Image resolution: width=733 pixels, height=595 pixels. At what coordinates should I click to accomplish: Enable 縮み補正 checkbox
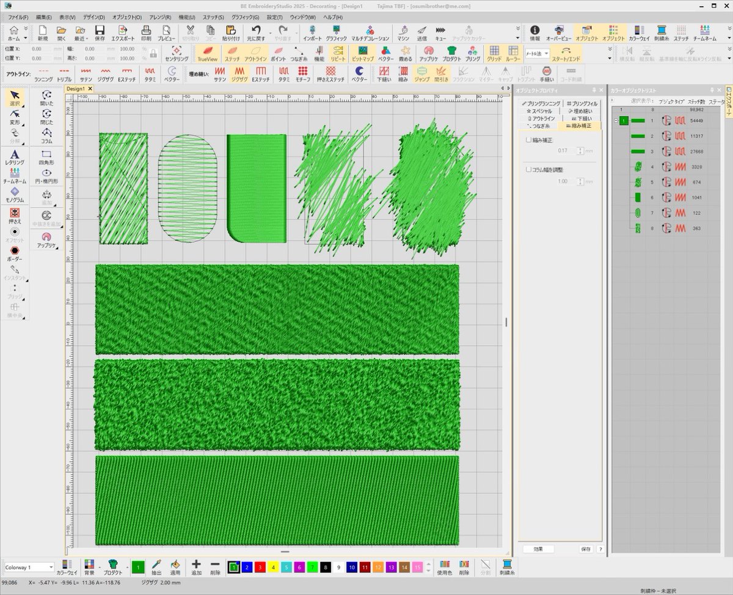tap(529, 140)
